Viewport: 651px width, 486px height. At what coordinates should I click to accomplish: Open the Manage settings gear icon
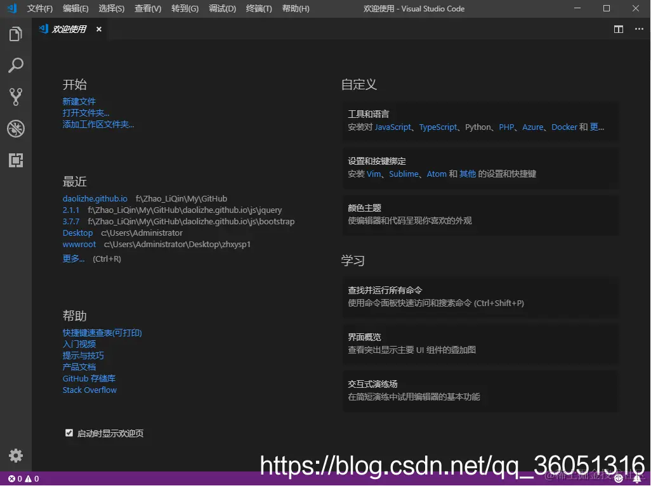coord(16,456)
